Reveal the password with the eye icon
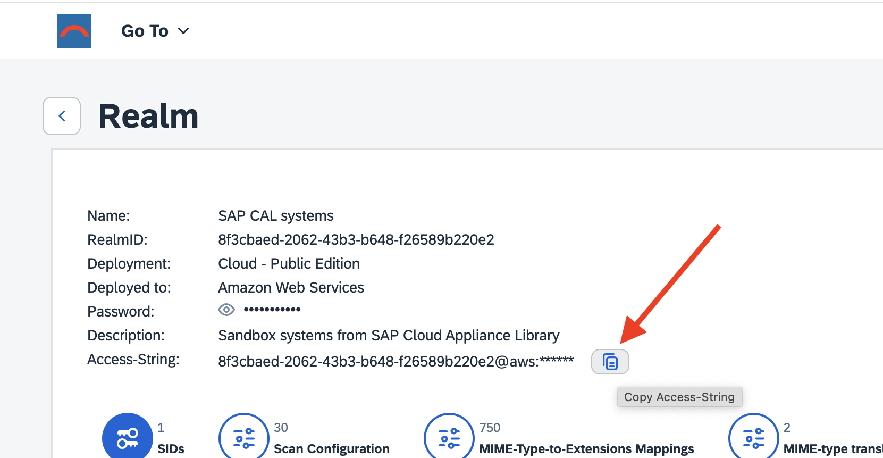Viewport: 883px width, 458px height. click(x=226, y=310)
